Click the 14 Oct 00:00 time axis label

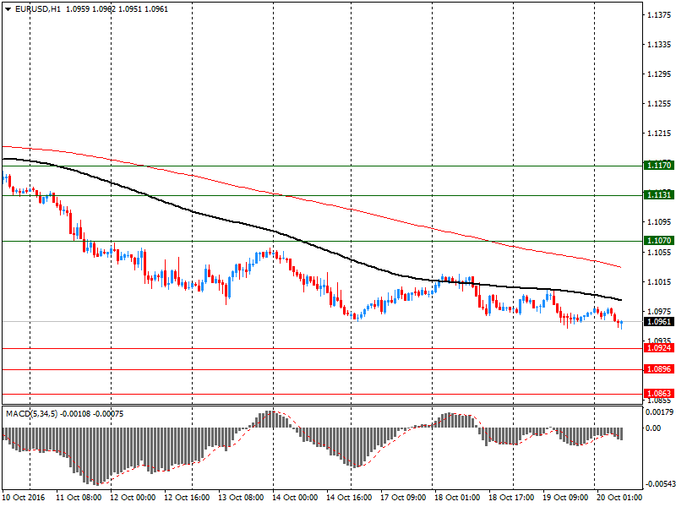click(x=295, y=498)
